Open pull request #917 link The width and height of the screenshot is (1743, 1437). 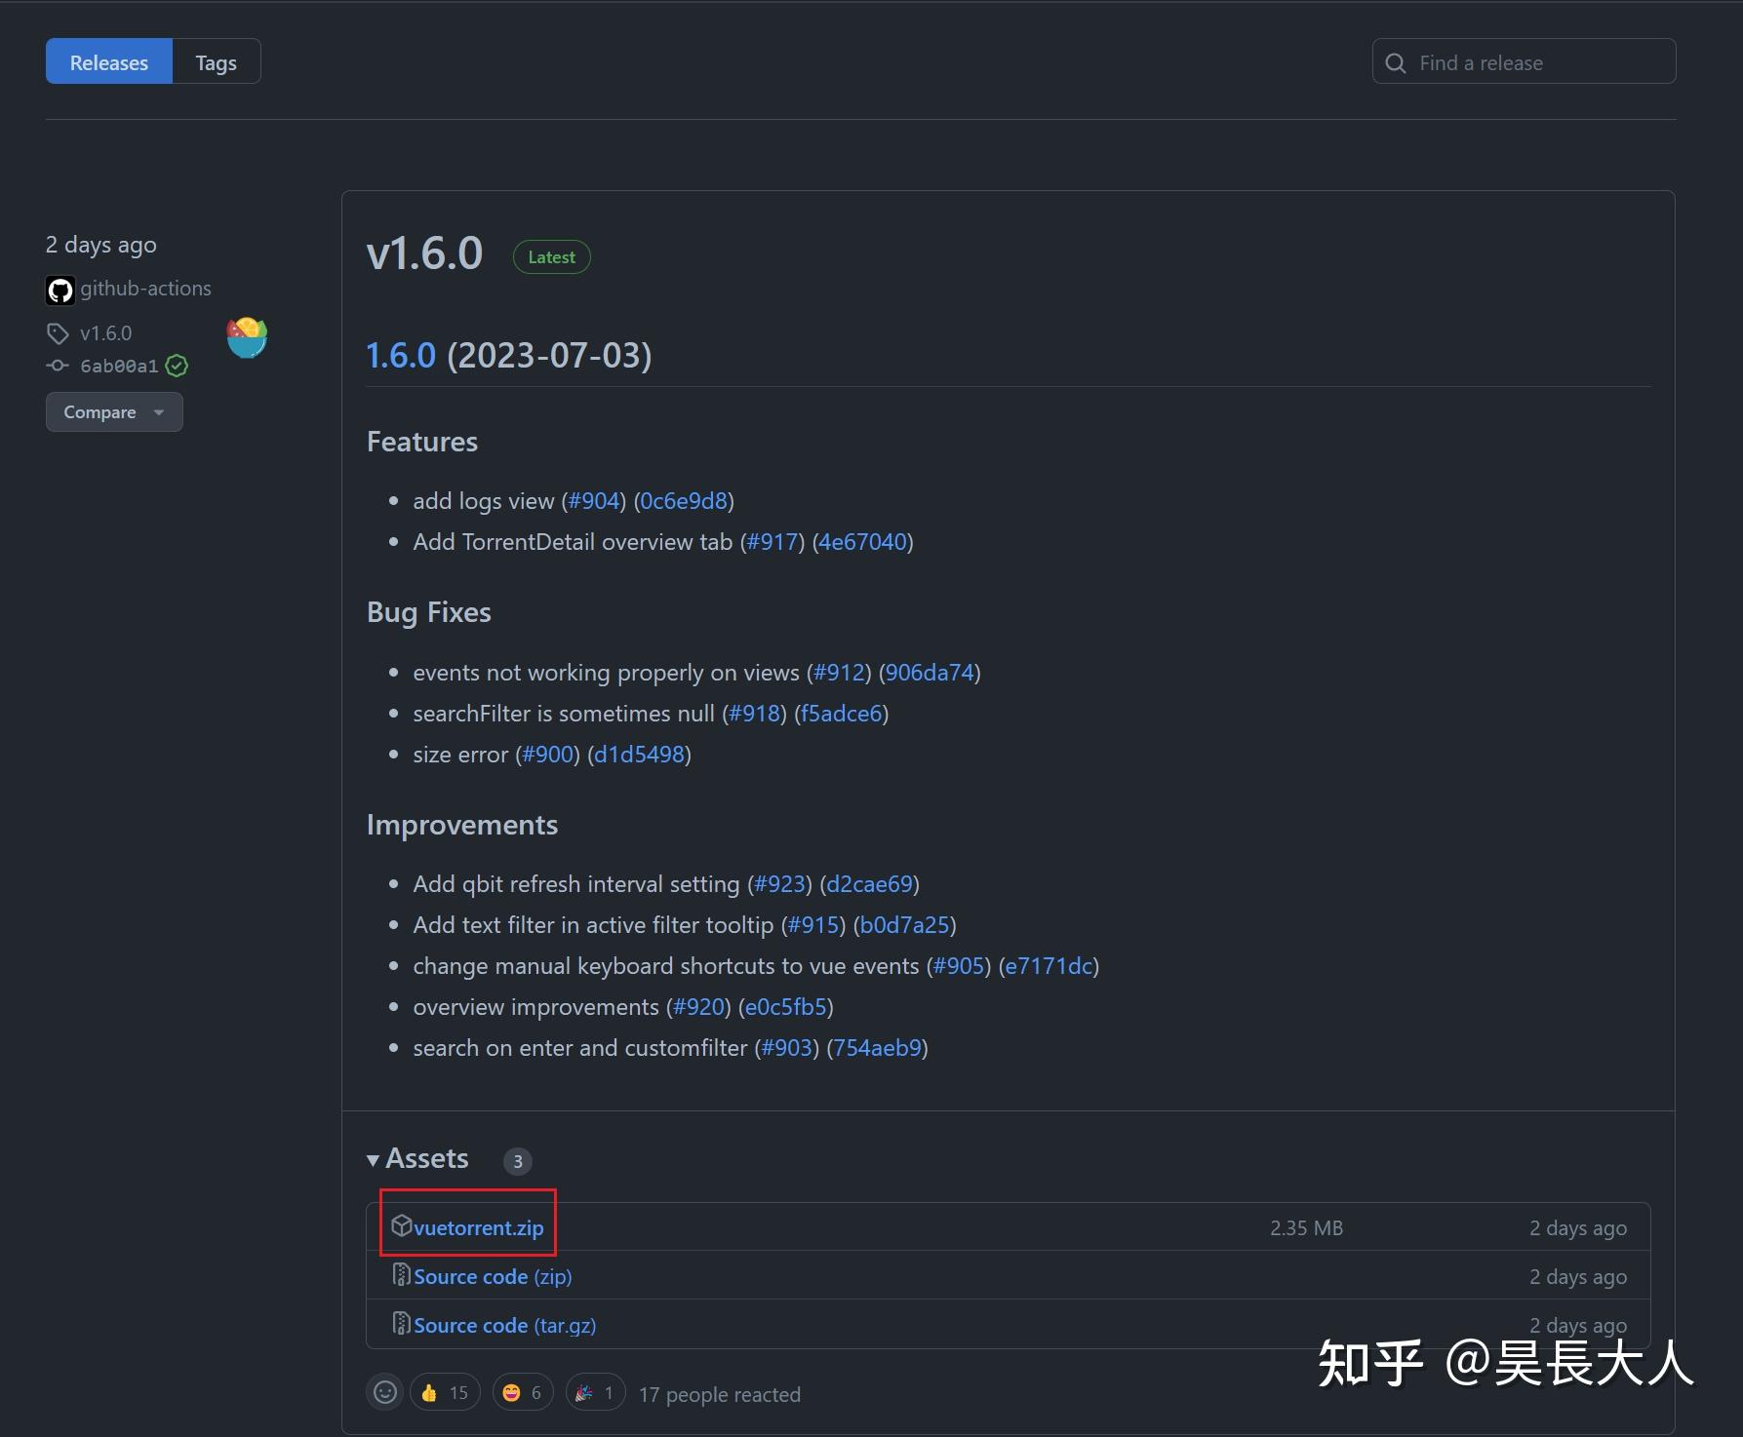pos(772,542)
